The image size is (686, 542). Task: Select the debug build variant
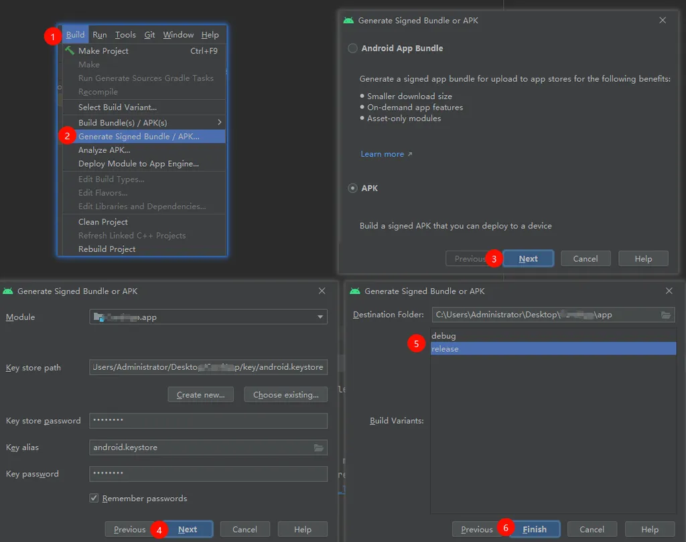coord(553,336)
